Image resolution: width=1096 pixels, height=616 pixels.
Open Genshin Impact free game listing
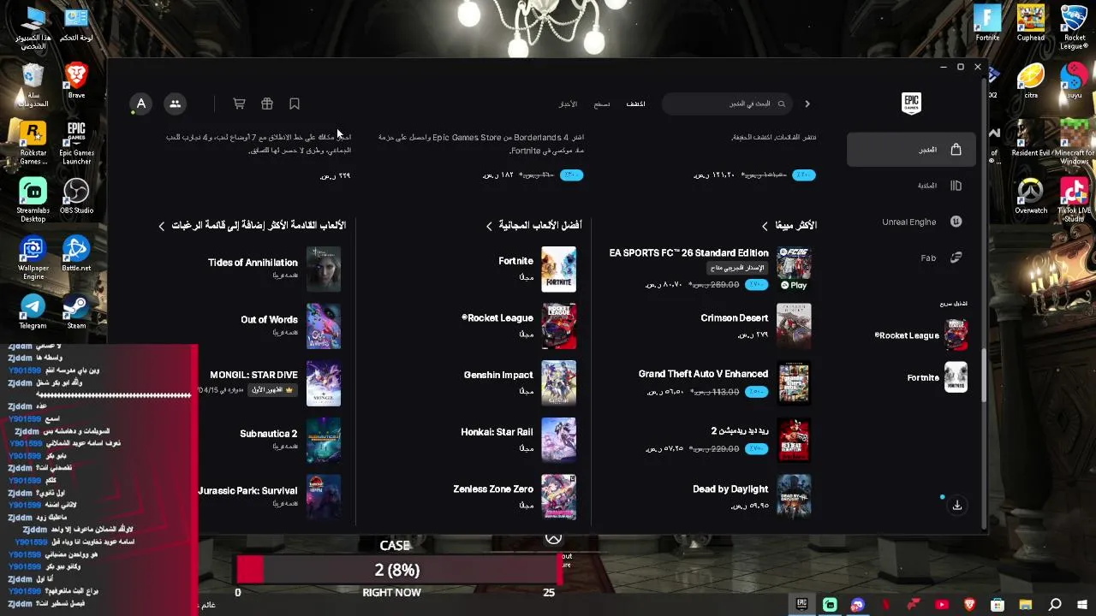point(520,382)
